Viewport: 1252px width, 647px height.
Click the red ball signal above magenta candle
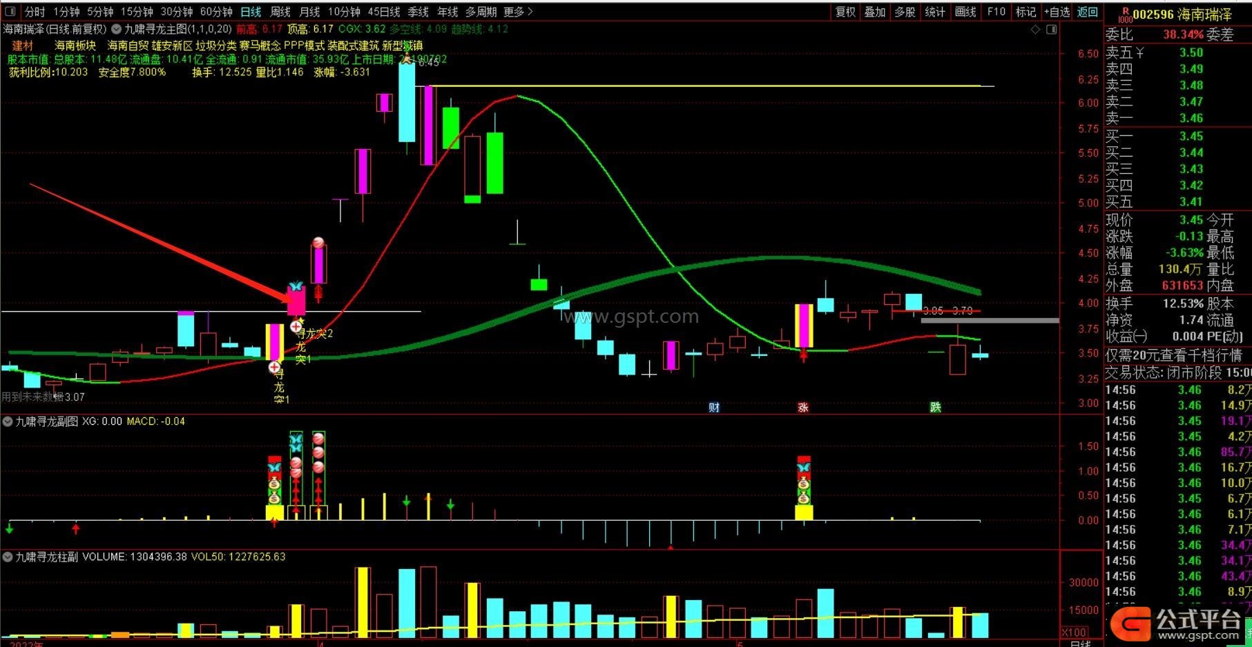tap(318, 242)
